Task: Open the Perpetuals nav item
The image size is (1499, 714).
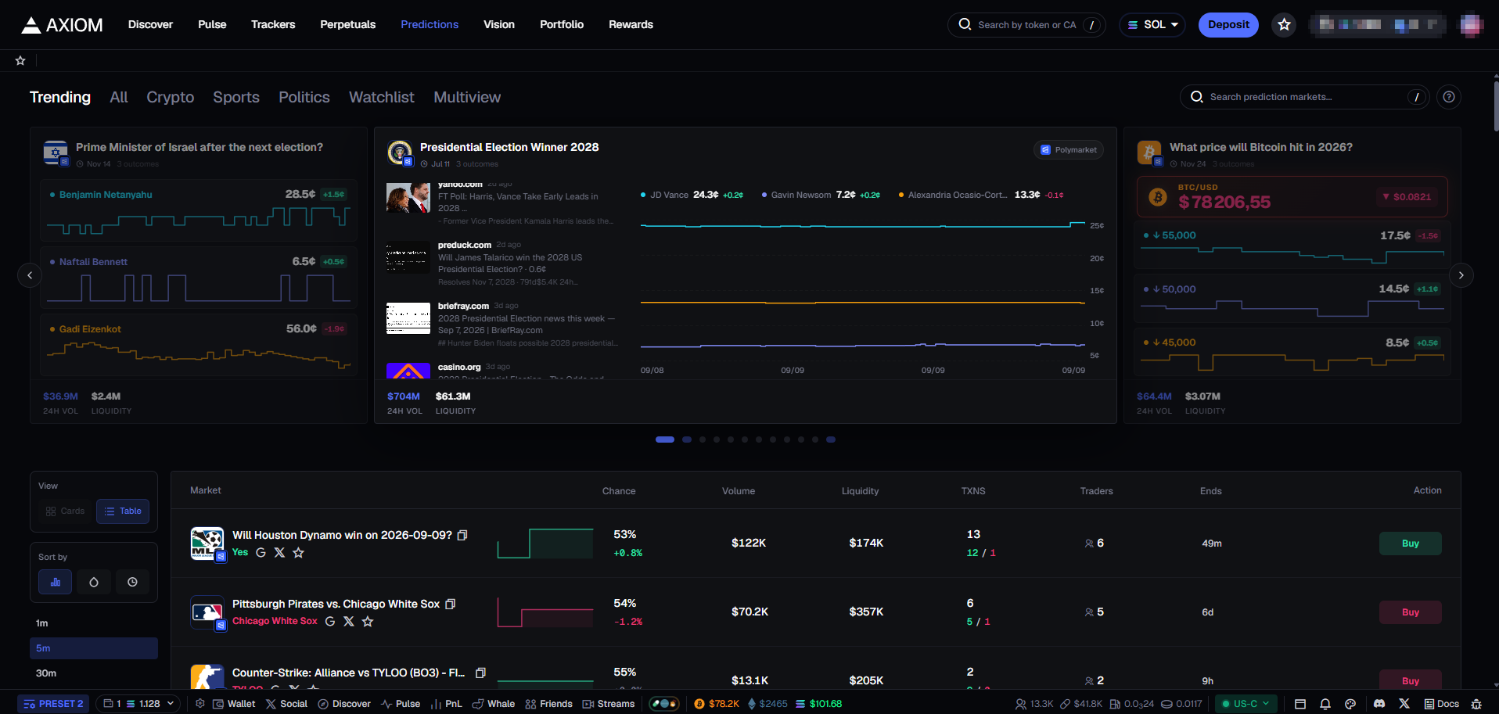Action: pos(347,25)
